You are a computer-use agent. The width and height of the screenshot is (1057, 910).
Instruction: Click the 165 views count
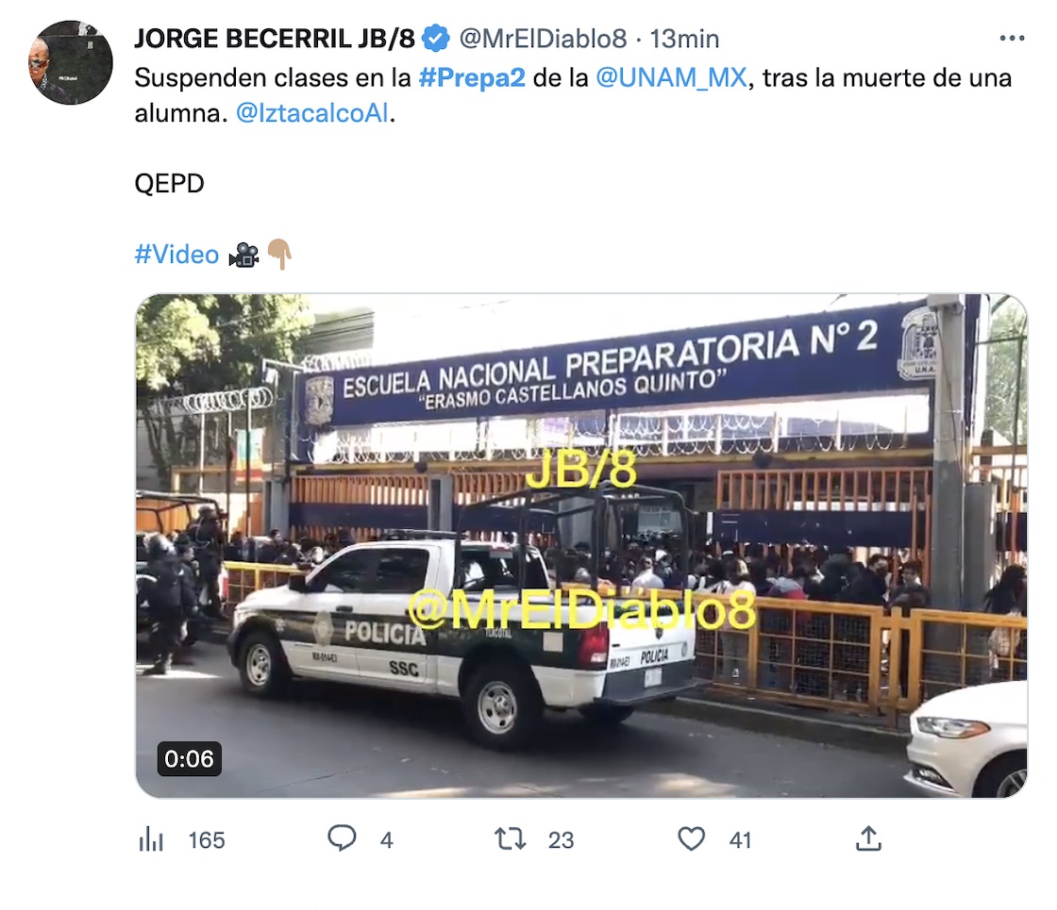point(207,840)
